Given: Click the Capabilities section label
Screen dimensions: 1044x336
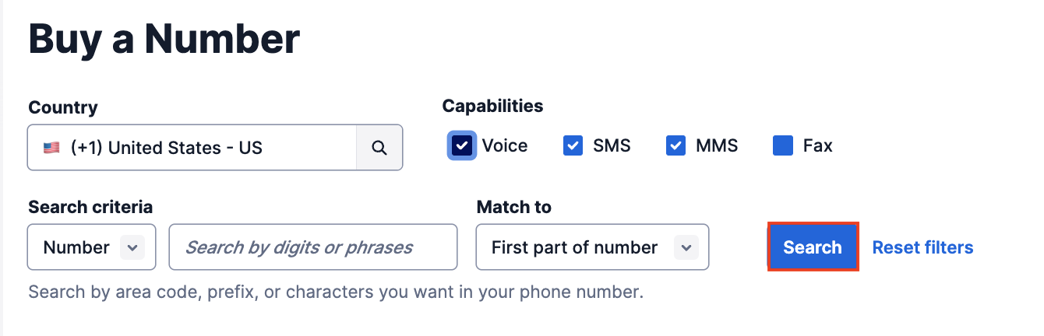Looking at the screenshot, I should (x=493, y=106).
